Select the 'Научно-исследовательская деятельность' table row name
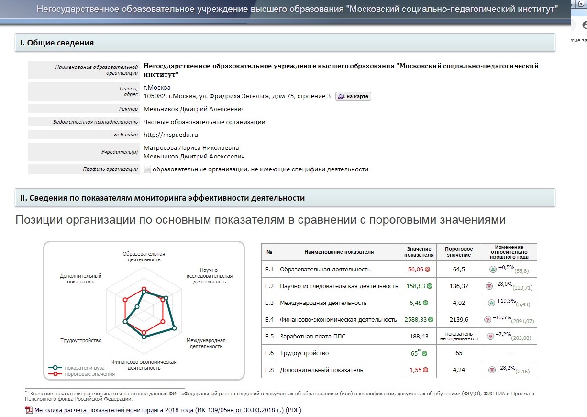The width and height of the screenshot is (587, 417). pos(339,286)
